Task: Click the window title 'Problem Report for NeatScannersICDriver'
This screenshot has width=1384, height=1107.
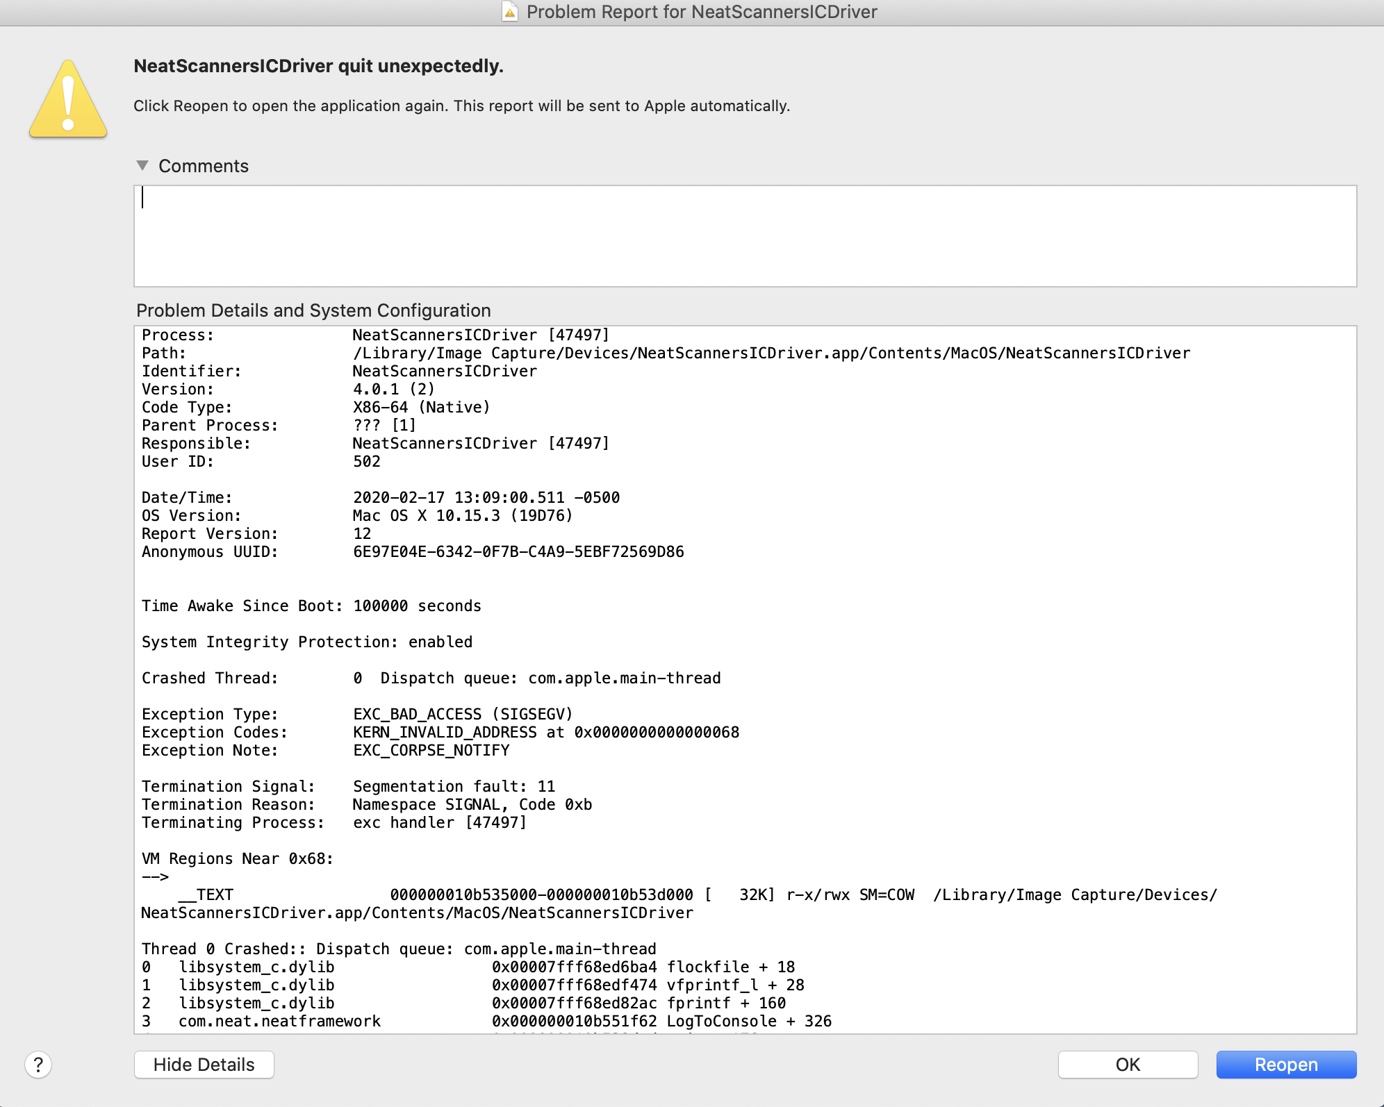Action: pyautogui.click(x=702, y=12)
